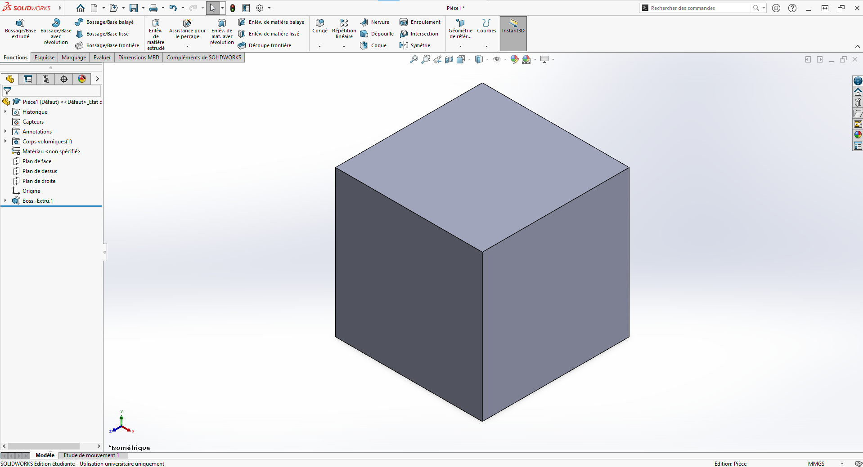863x467 pixels.
Task: Click the Section view icon
Action: pyautogui.click(x=449, y=59)
